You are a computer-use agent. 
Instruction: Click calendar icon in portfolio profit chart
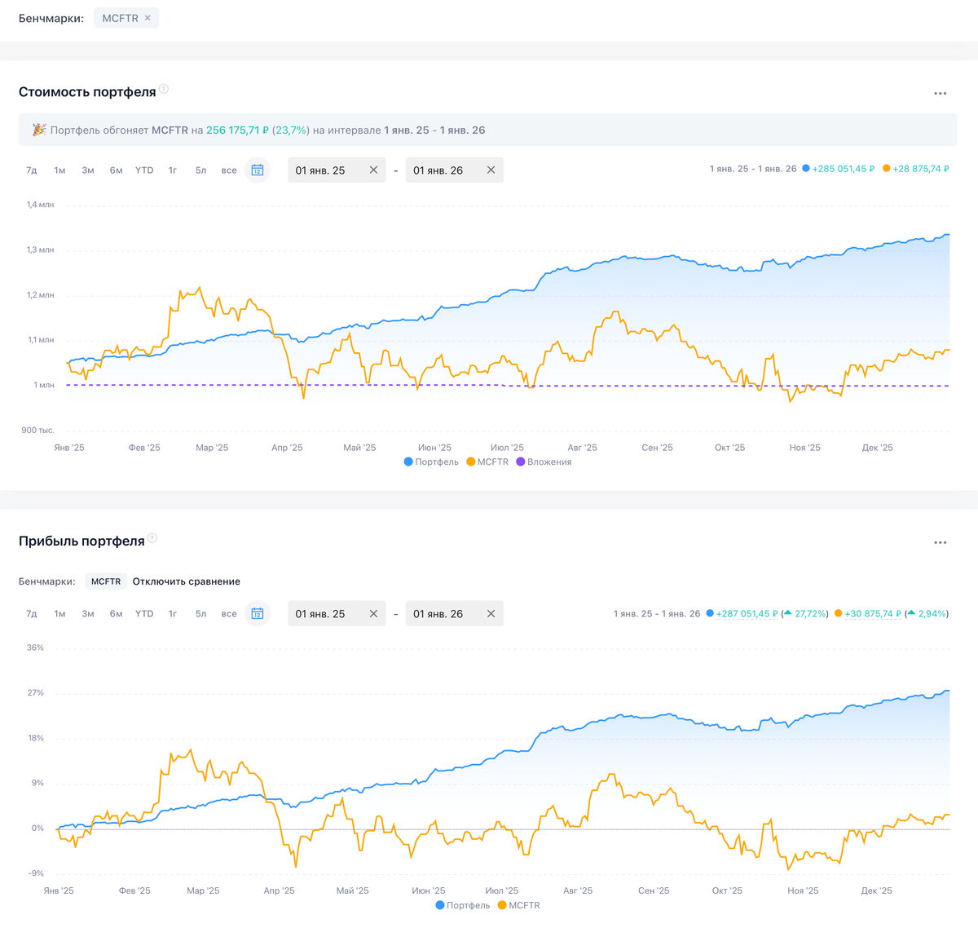[x=258, y=614]
